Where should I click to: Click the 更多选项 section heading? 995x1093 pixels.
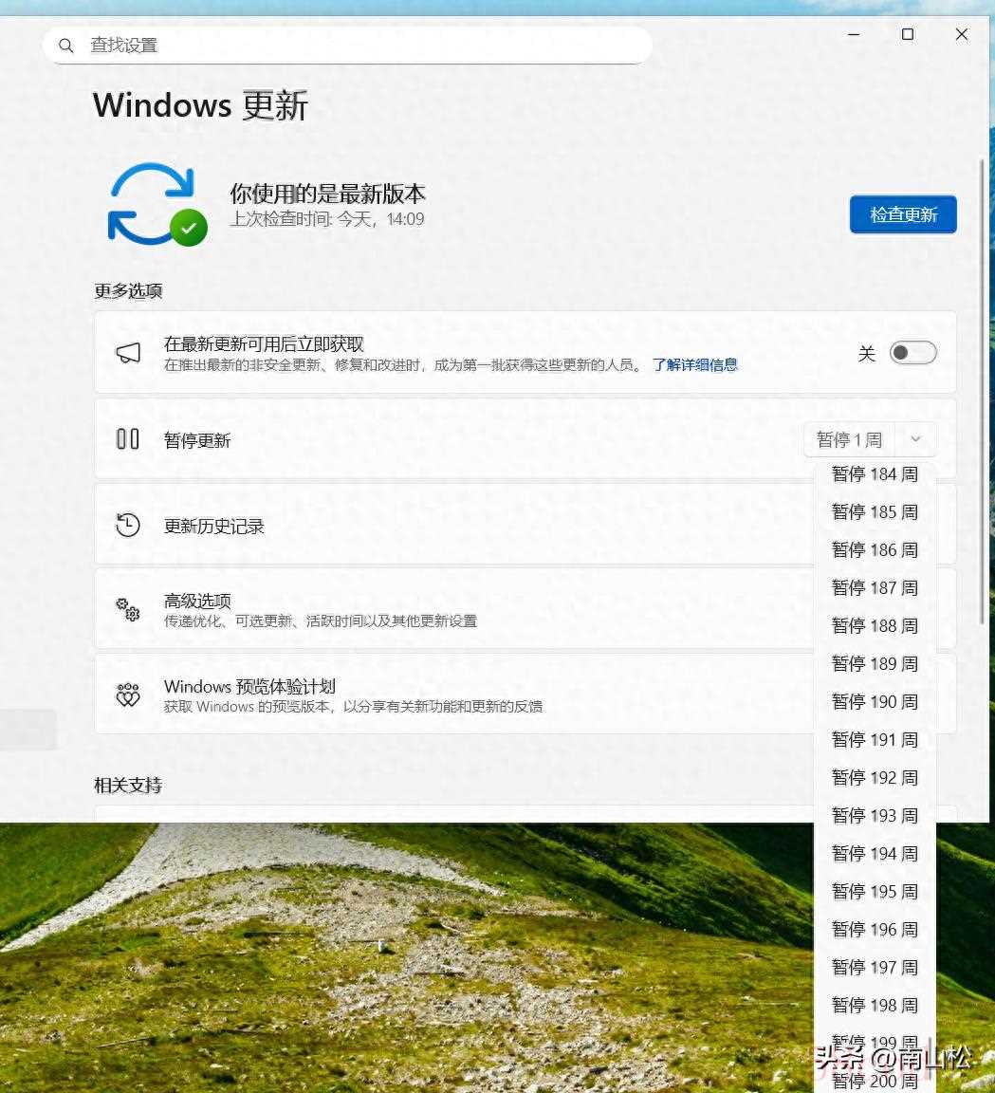point(128,290)
